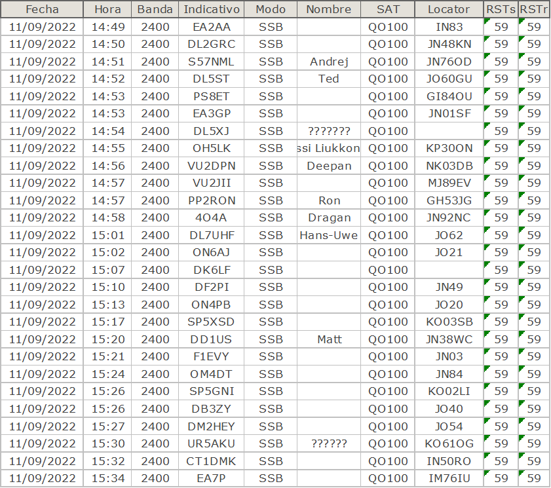This screenshot has width=551, height=488.
Task: Select the locator KP30ON cell
Action: (448, 149)
